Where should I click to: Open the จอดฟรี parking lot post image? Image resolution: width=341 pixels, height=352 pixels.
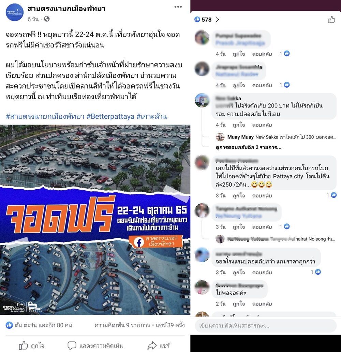coord(95,220)
